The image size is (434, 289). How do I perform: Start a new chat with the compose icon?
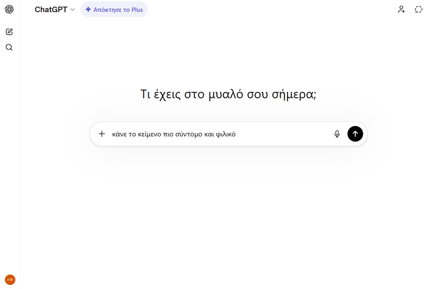click(9, 32)
